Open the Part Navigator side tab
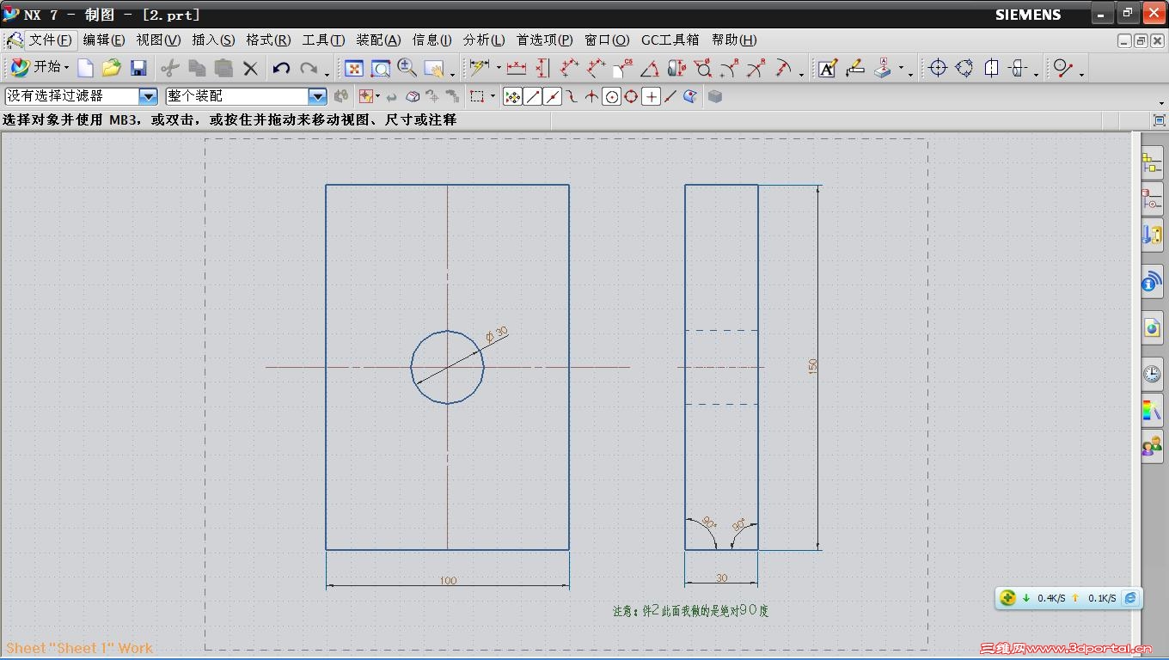 (1152, 200)
